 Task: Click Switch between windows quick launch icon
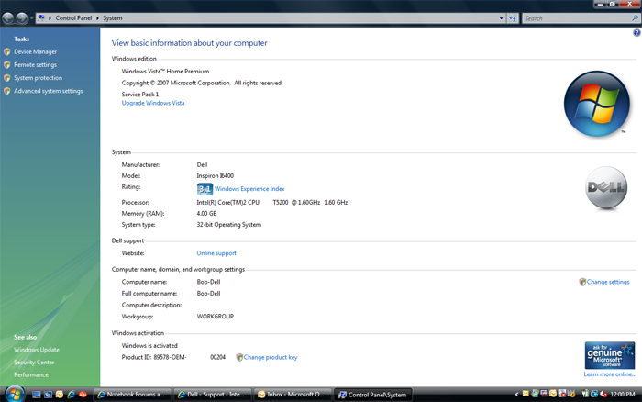tap(48, 395)
